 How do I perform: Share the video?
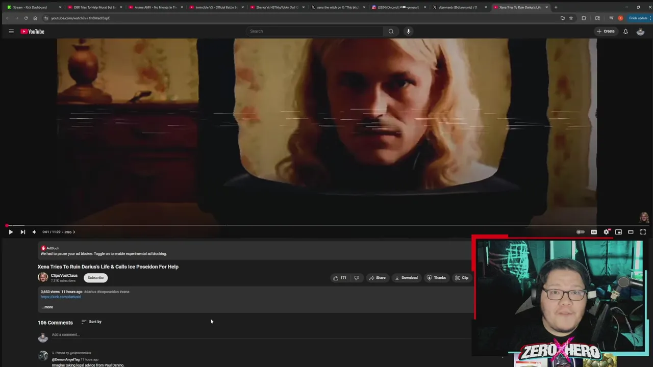click(377, 278)
